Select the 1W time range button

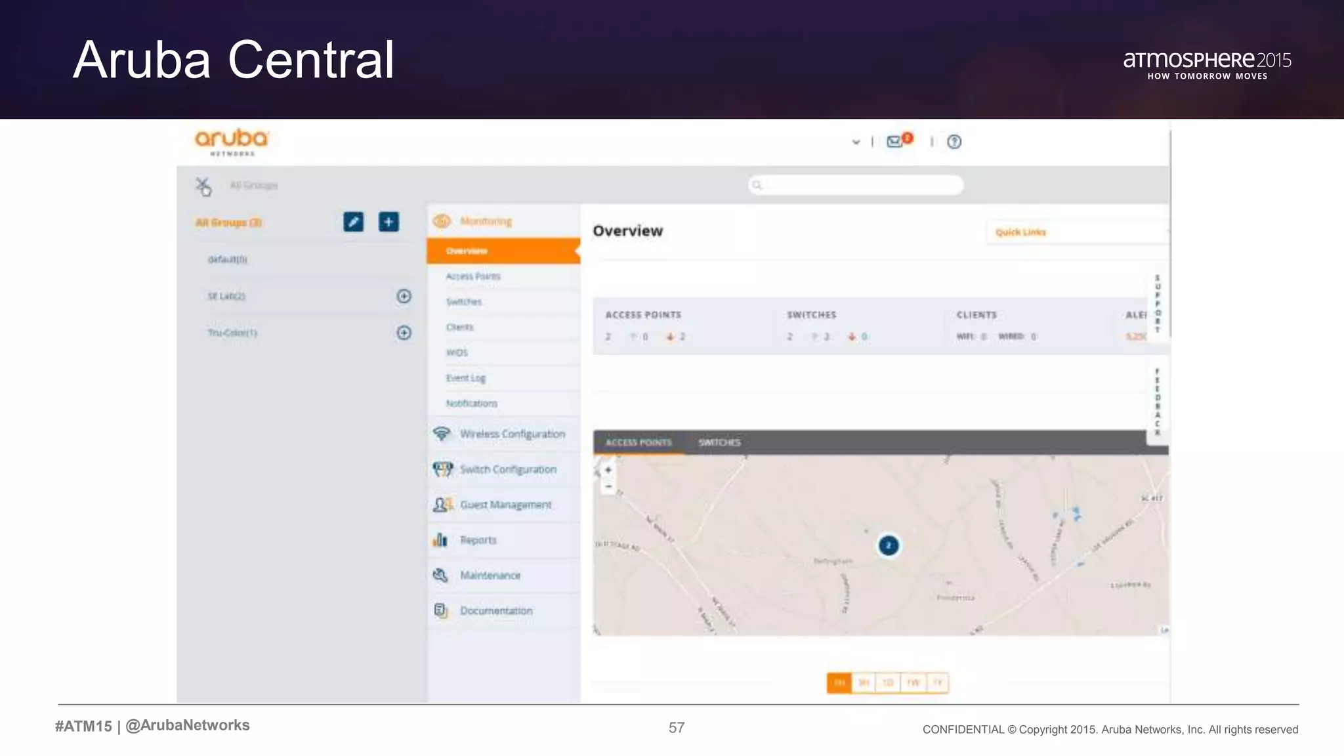point(913,682)
